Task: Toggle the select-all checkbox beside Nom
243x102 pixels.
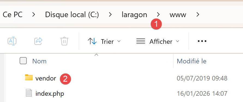Action: [x=23, y=61]
